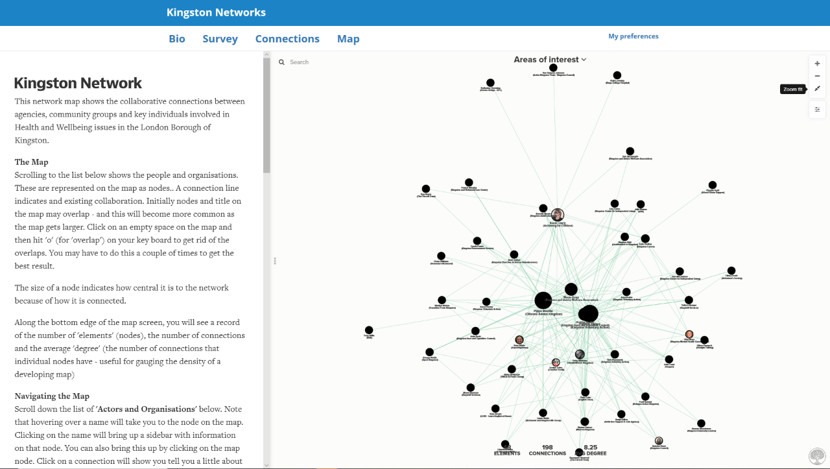
Task: Select the YMCA St Paul's Group node
Action: (x=511, y=369)
